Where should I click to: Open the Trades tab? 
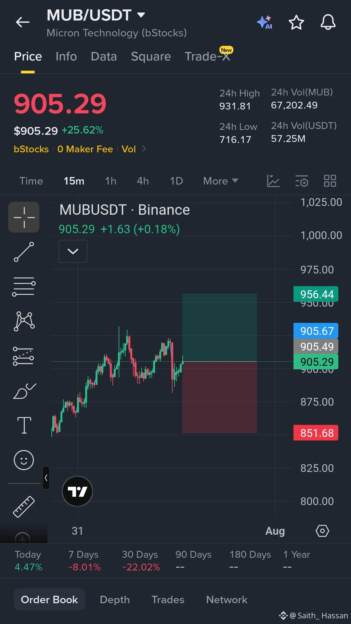click(x=168, y=600)
